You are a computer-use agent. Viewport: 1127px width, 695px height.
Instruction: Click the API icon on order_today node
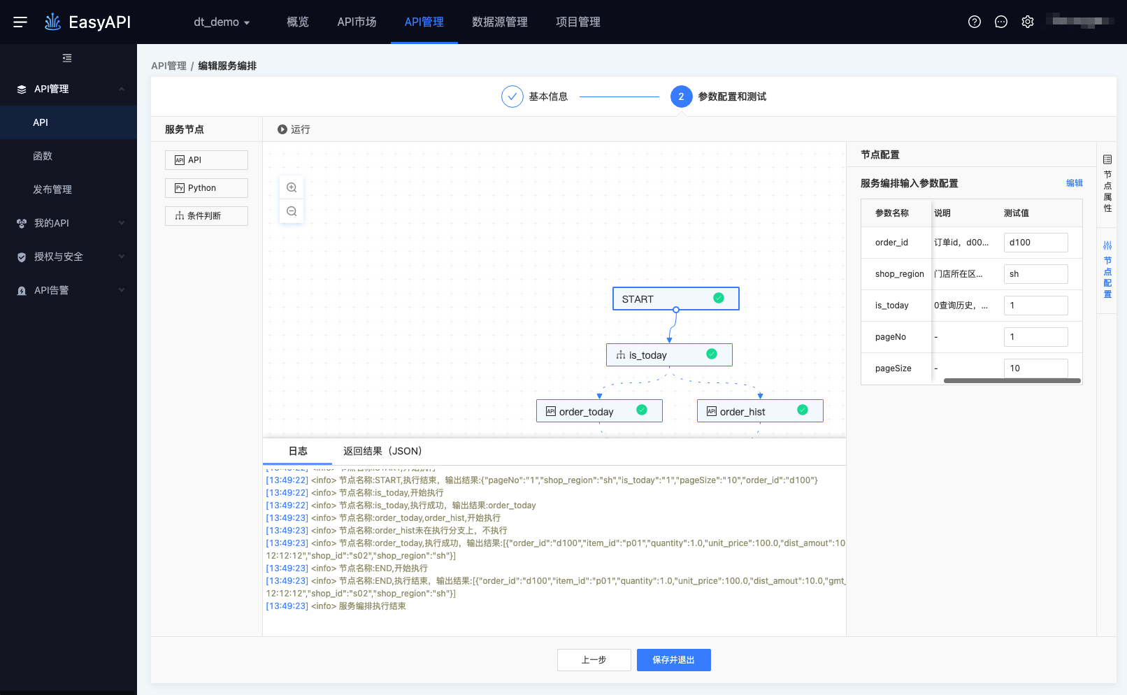(551, 411)
